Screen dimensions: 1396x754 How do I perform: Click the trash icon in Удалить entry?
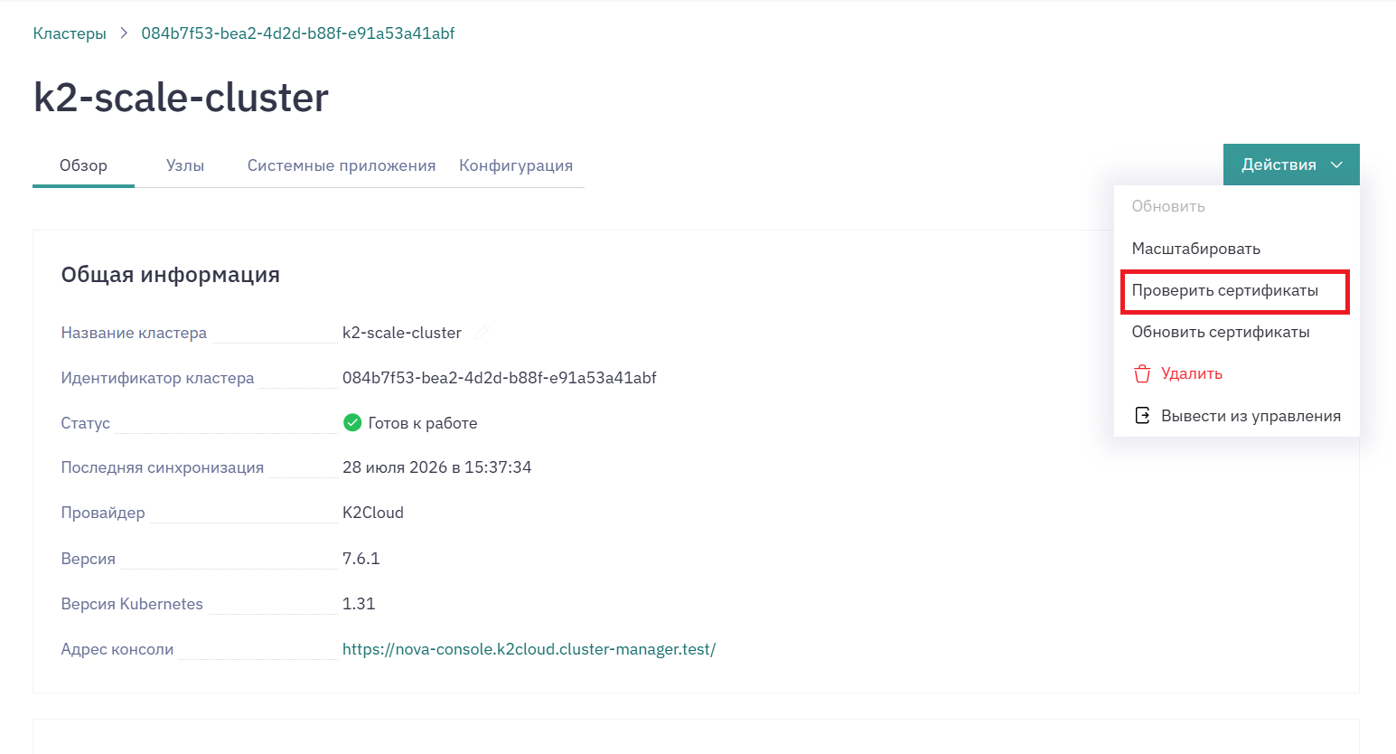pyautogui.click(x=1142, y=373)
